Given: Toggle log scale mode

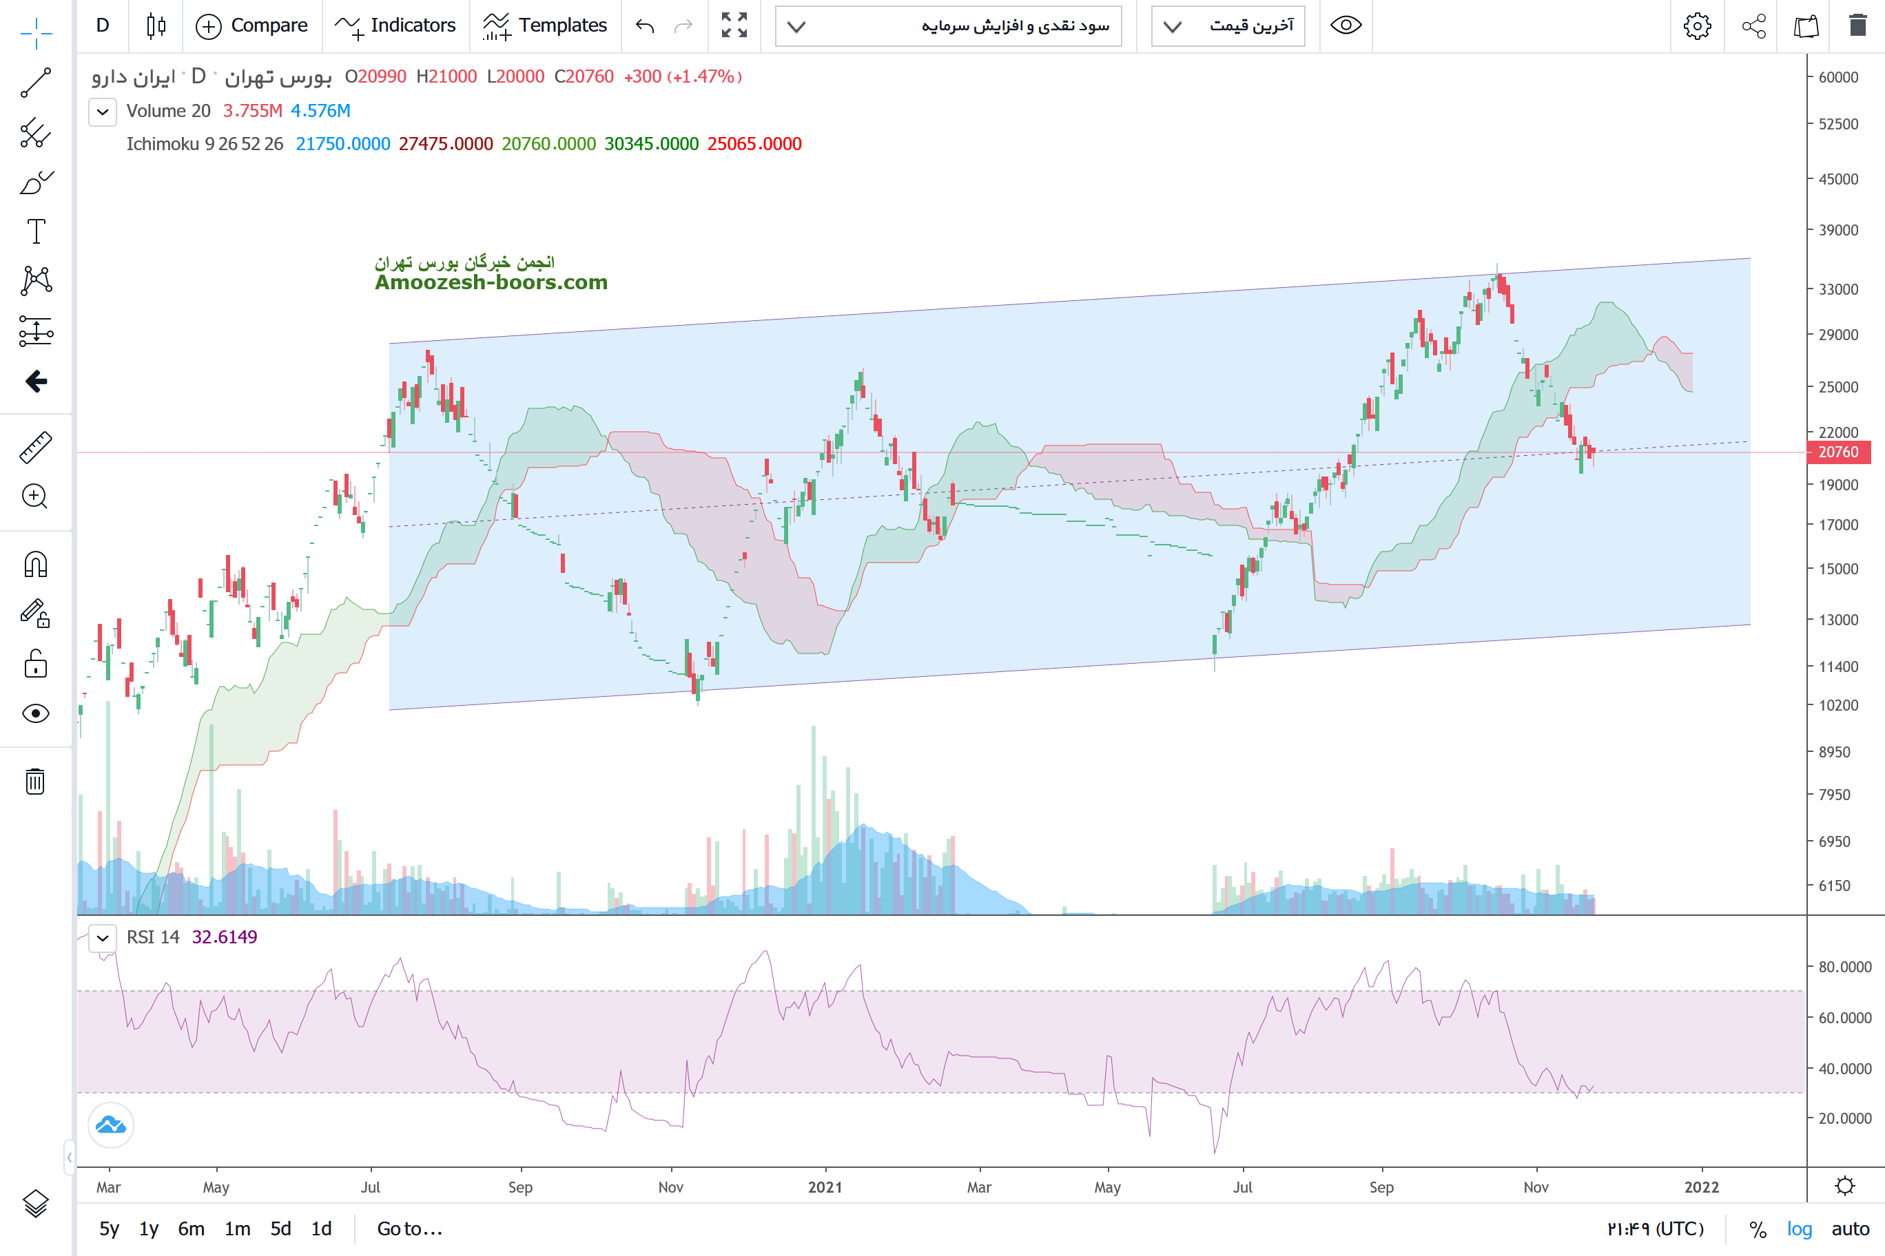Looking at the screenshot, I should click(x=1798, y=1228).
